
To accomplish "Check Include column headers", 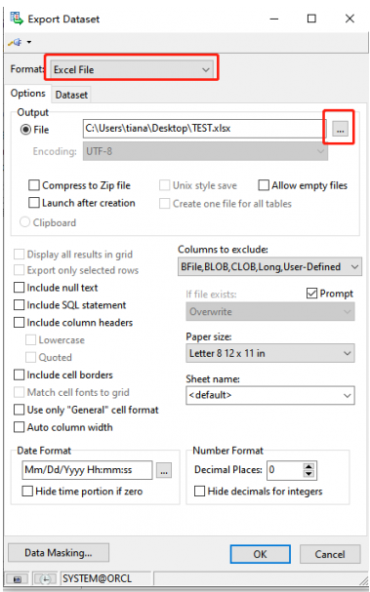I will tap(19, 323).
